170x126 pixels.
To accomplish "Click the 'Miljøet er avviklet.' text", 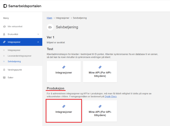I will pyautogui.click(x=56, y=43).
